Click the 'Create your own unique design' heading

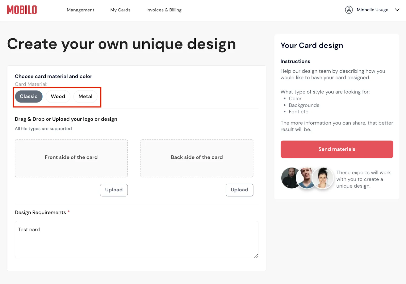(x=122, y=44)
